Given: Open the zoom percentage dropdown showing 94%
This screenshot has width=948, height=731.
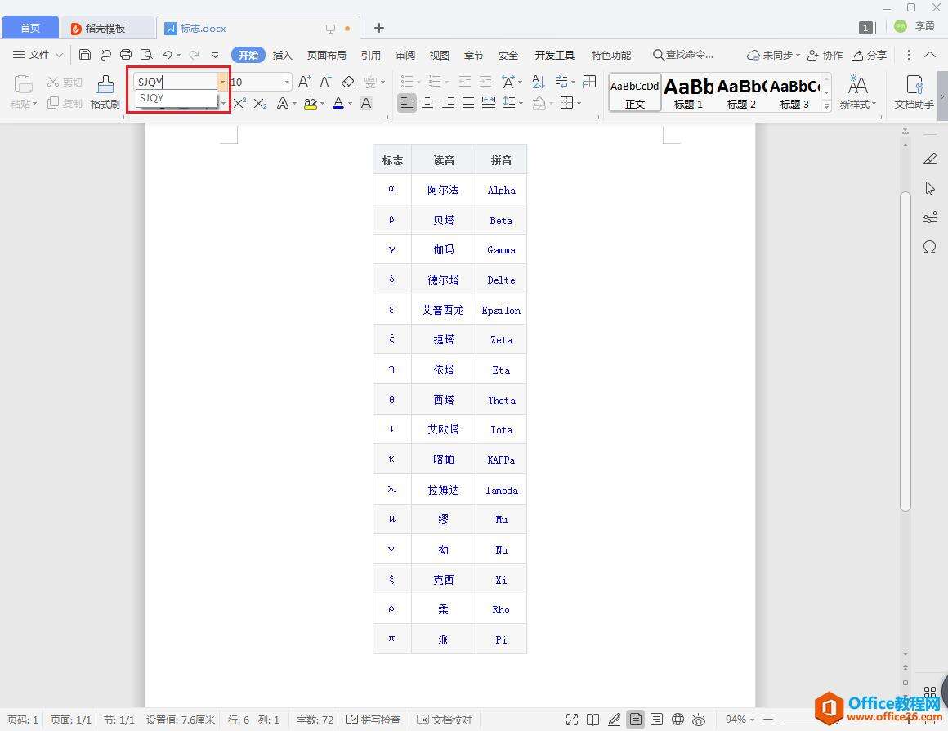Looking at the screenshot, I should click(x=740, y=720).
